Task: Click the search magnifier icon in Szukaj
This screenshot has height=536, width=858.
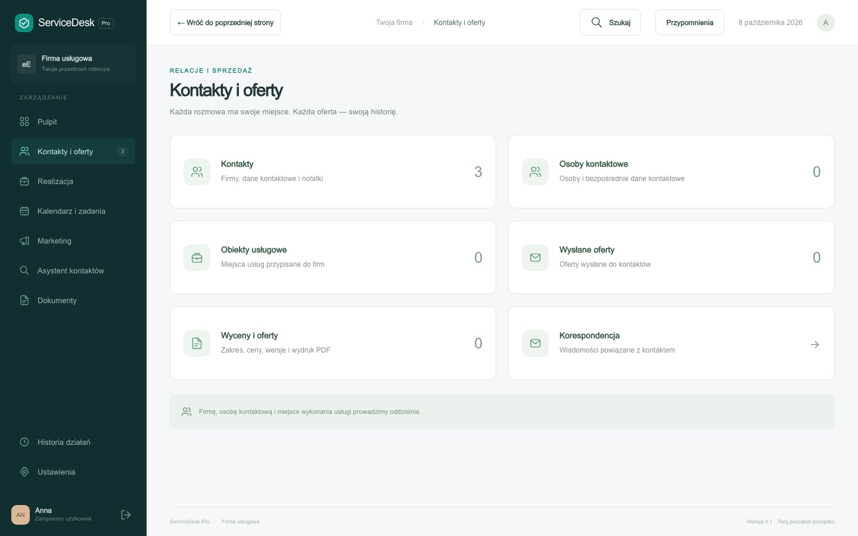Action: [x=596, y=23]
